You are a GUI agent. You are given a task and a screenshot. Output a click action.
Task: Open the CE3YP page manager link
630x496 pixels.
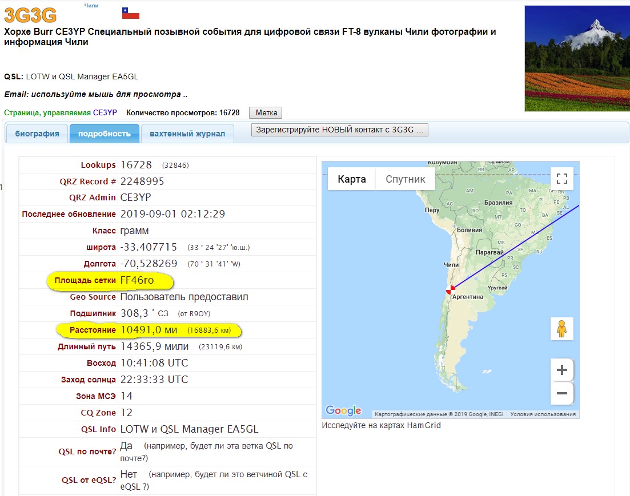click(x=105, y=113)
